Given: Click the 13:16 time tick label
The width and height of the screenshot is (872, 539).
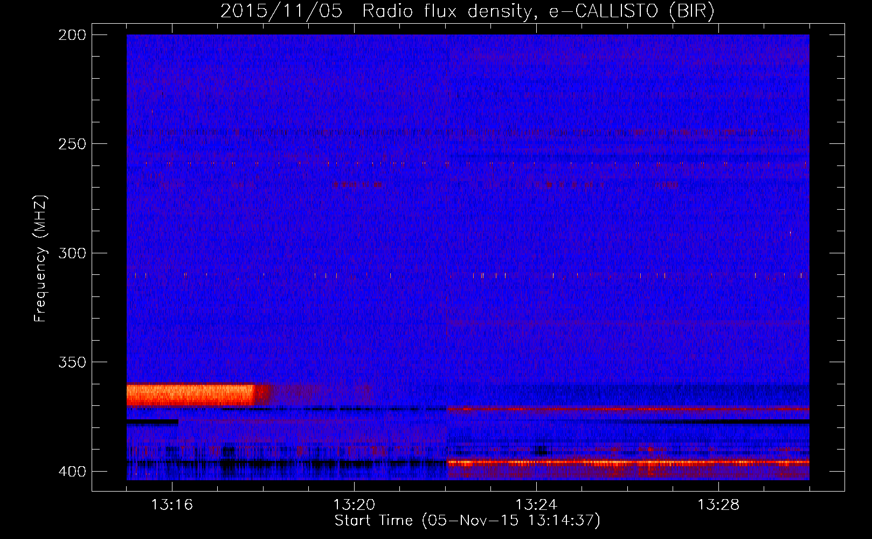Looking at the screenshot, I should [x=172, y=505].
